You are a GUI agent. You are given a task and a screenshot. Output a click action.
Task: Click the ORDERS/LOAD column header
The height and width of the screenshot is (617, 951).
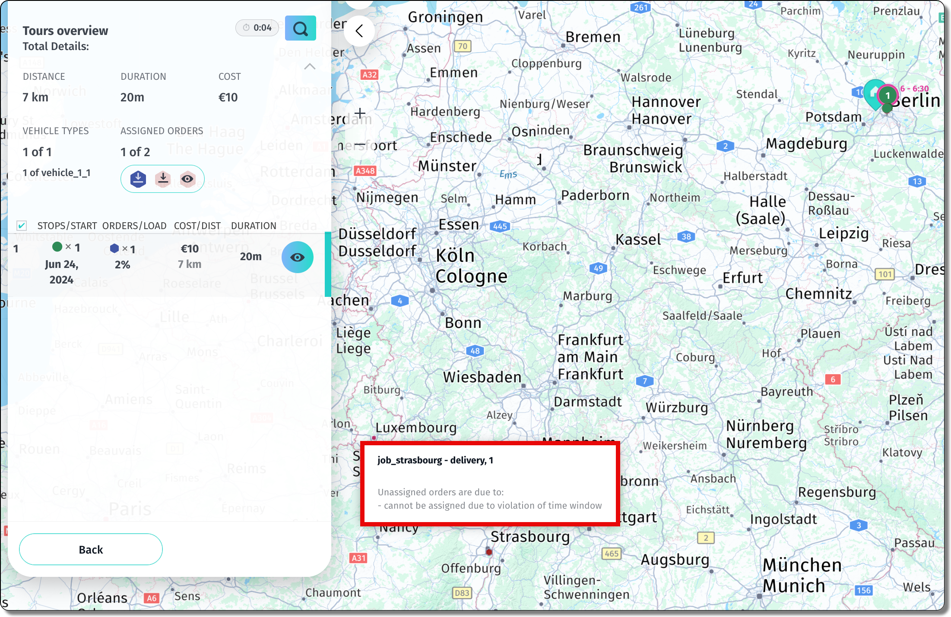click(134, 226)
